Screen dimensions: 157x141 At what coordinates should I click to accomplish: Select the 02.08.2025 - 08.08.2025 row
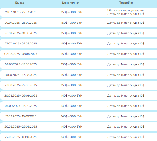78,54
